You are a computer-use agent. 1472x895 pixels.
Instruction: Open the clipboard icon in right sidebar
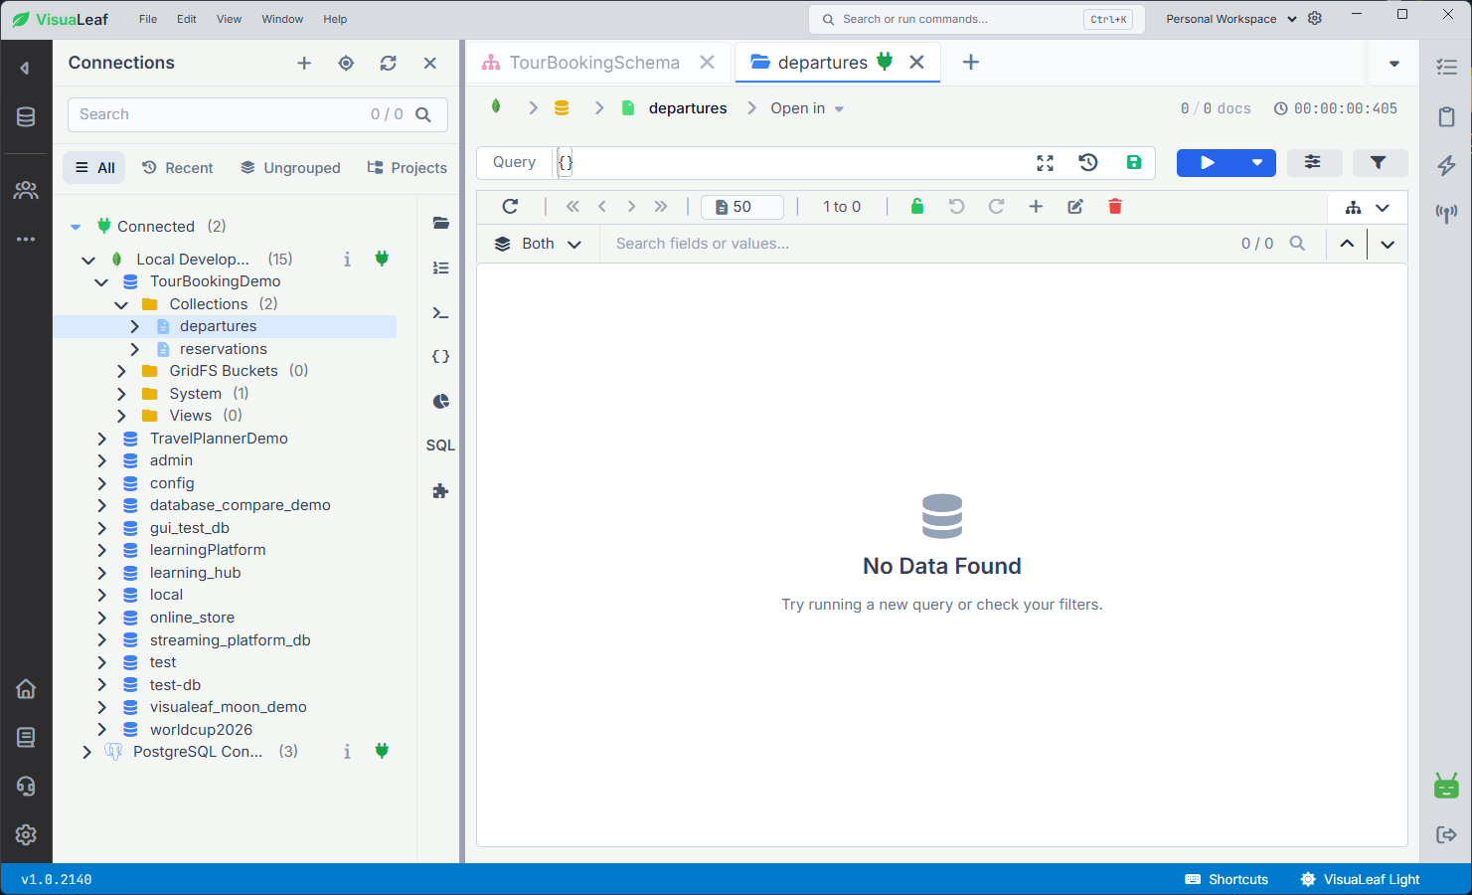point(1446,116)
